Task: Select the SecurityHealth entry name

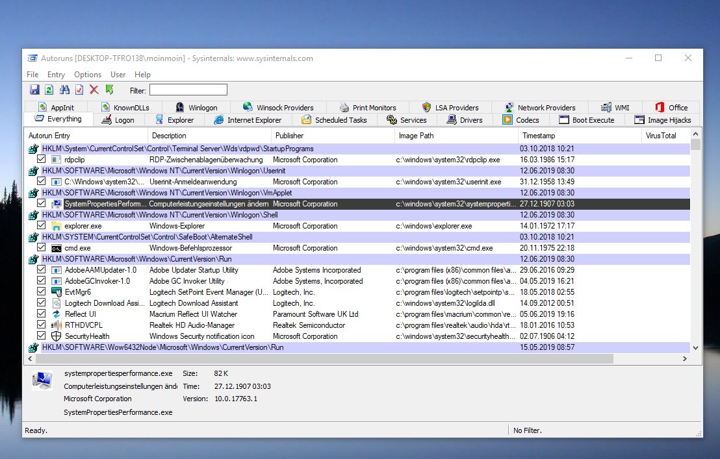Action: 87,336
